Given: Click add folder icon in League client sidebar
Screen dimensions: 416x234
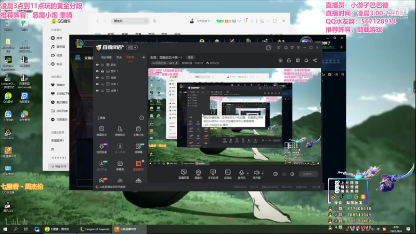Looking at the screenshot, I should (330, 74).
